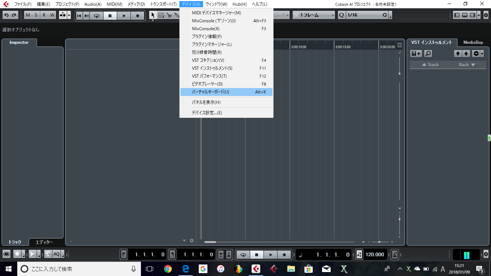The width and height of the screenshot is (491, 276).
Task: Open トランスポート(T) menu
Action: point(163,4)
